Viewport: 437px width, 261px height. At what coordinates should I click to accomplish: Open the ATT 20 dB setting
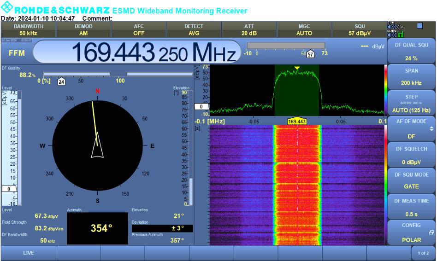[249, 29]
